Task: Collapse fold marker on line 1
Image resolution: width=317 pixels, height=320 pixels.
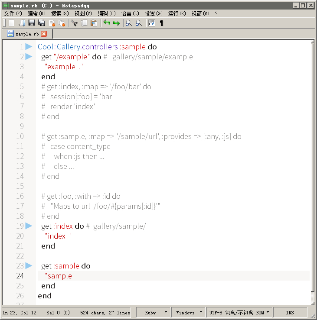Action: coord(29,47)
